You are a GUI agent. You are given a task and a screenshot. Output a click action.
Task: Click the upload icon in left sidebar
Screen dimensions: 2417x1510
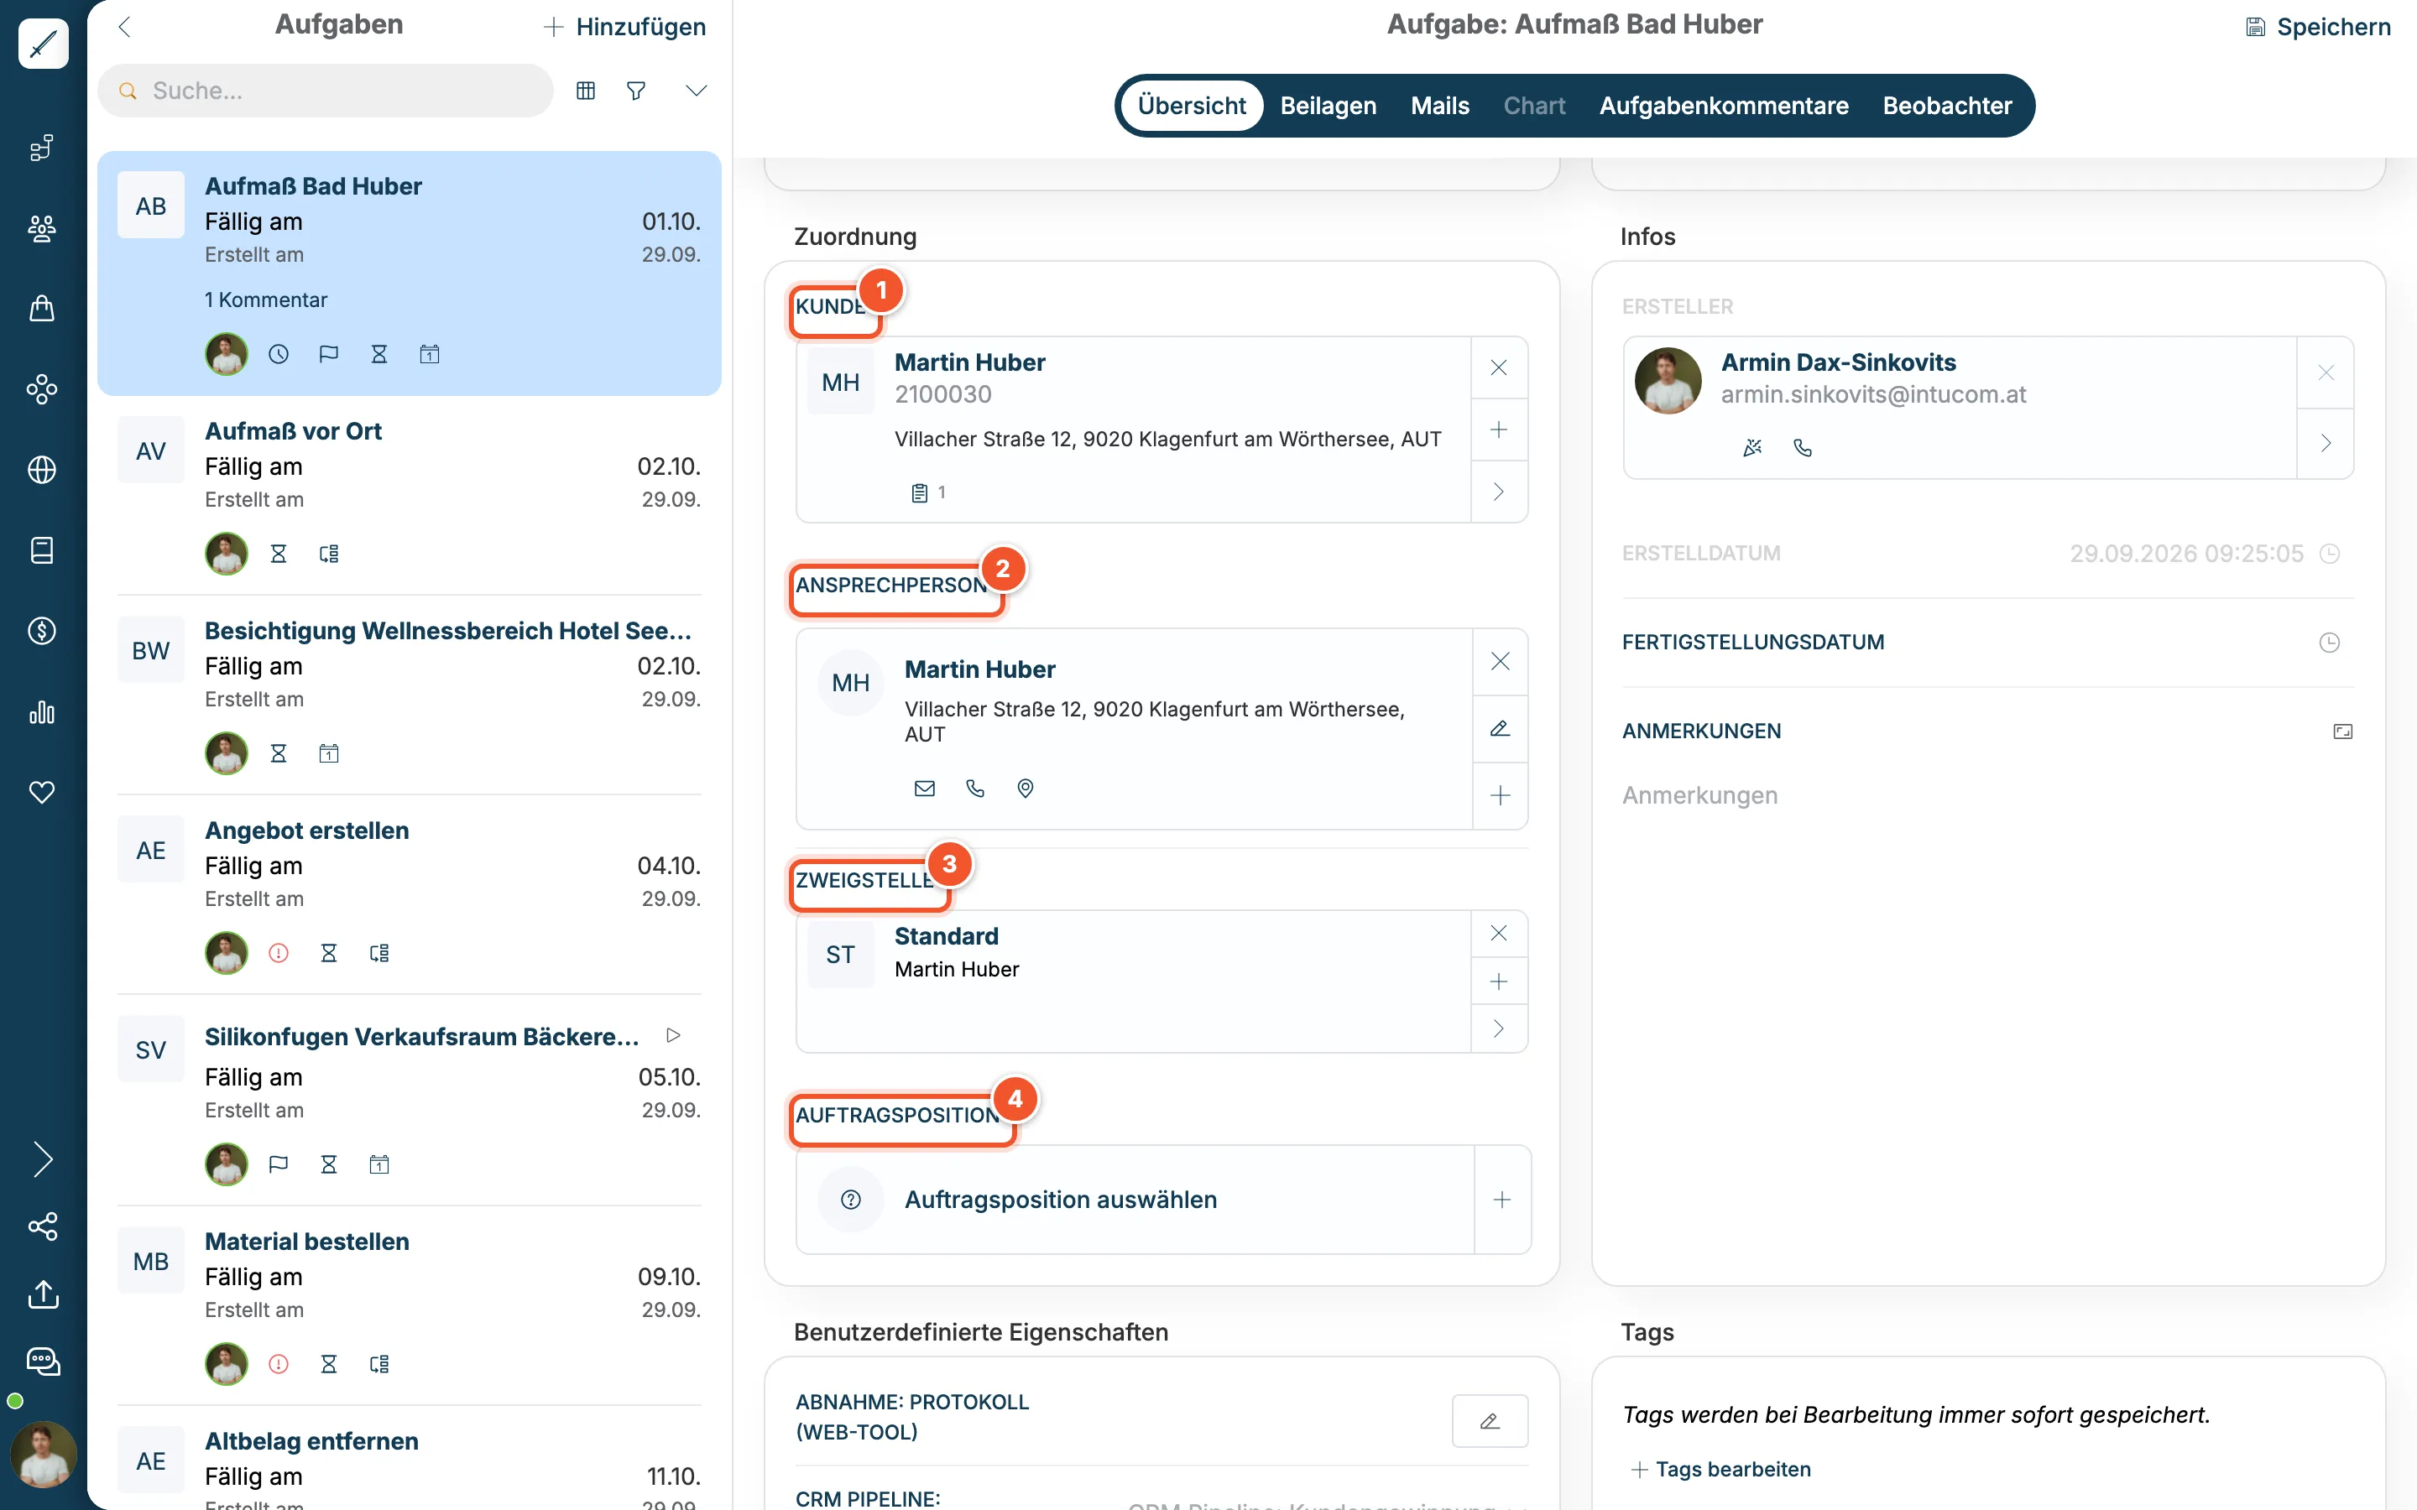point(42,1294)
